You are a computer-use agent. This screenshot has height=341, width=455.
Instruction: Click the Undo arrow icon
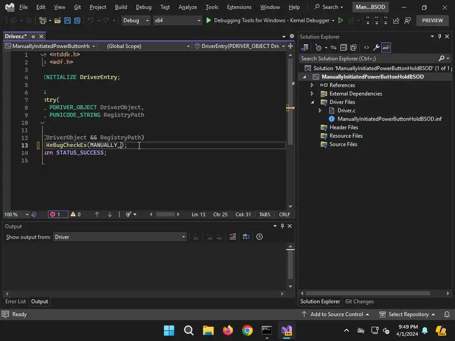[x=91, y=20]
